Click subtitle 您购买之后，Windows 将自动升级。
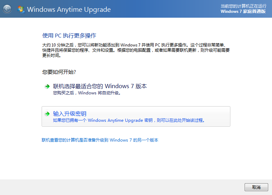Screen dimensions: 272x195 87,93
